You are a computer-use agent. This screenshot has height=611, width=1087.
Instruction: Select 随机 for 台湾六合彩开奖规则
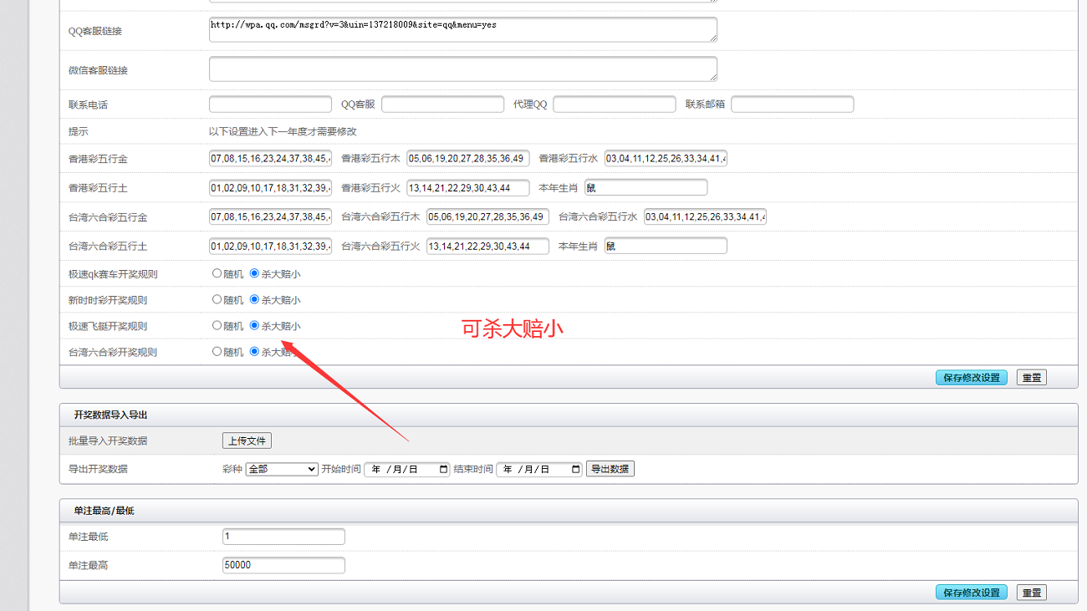pos(217,352)
